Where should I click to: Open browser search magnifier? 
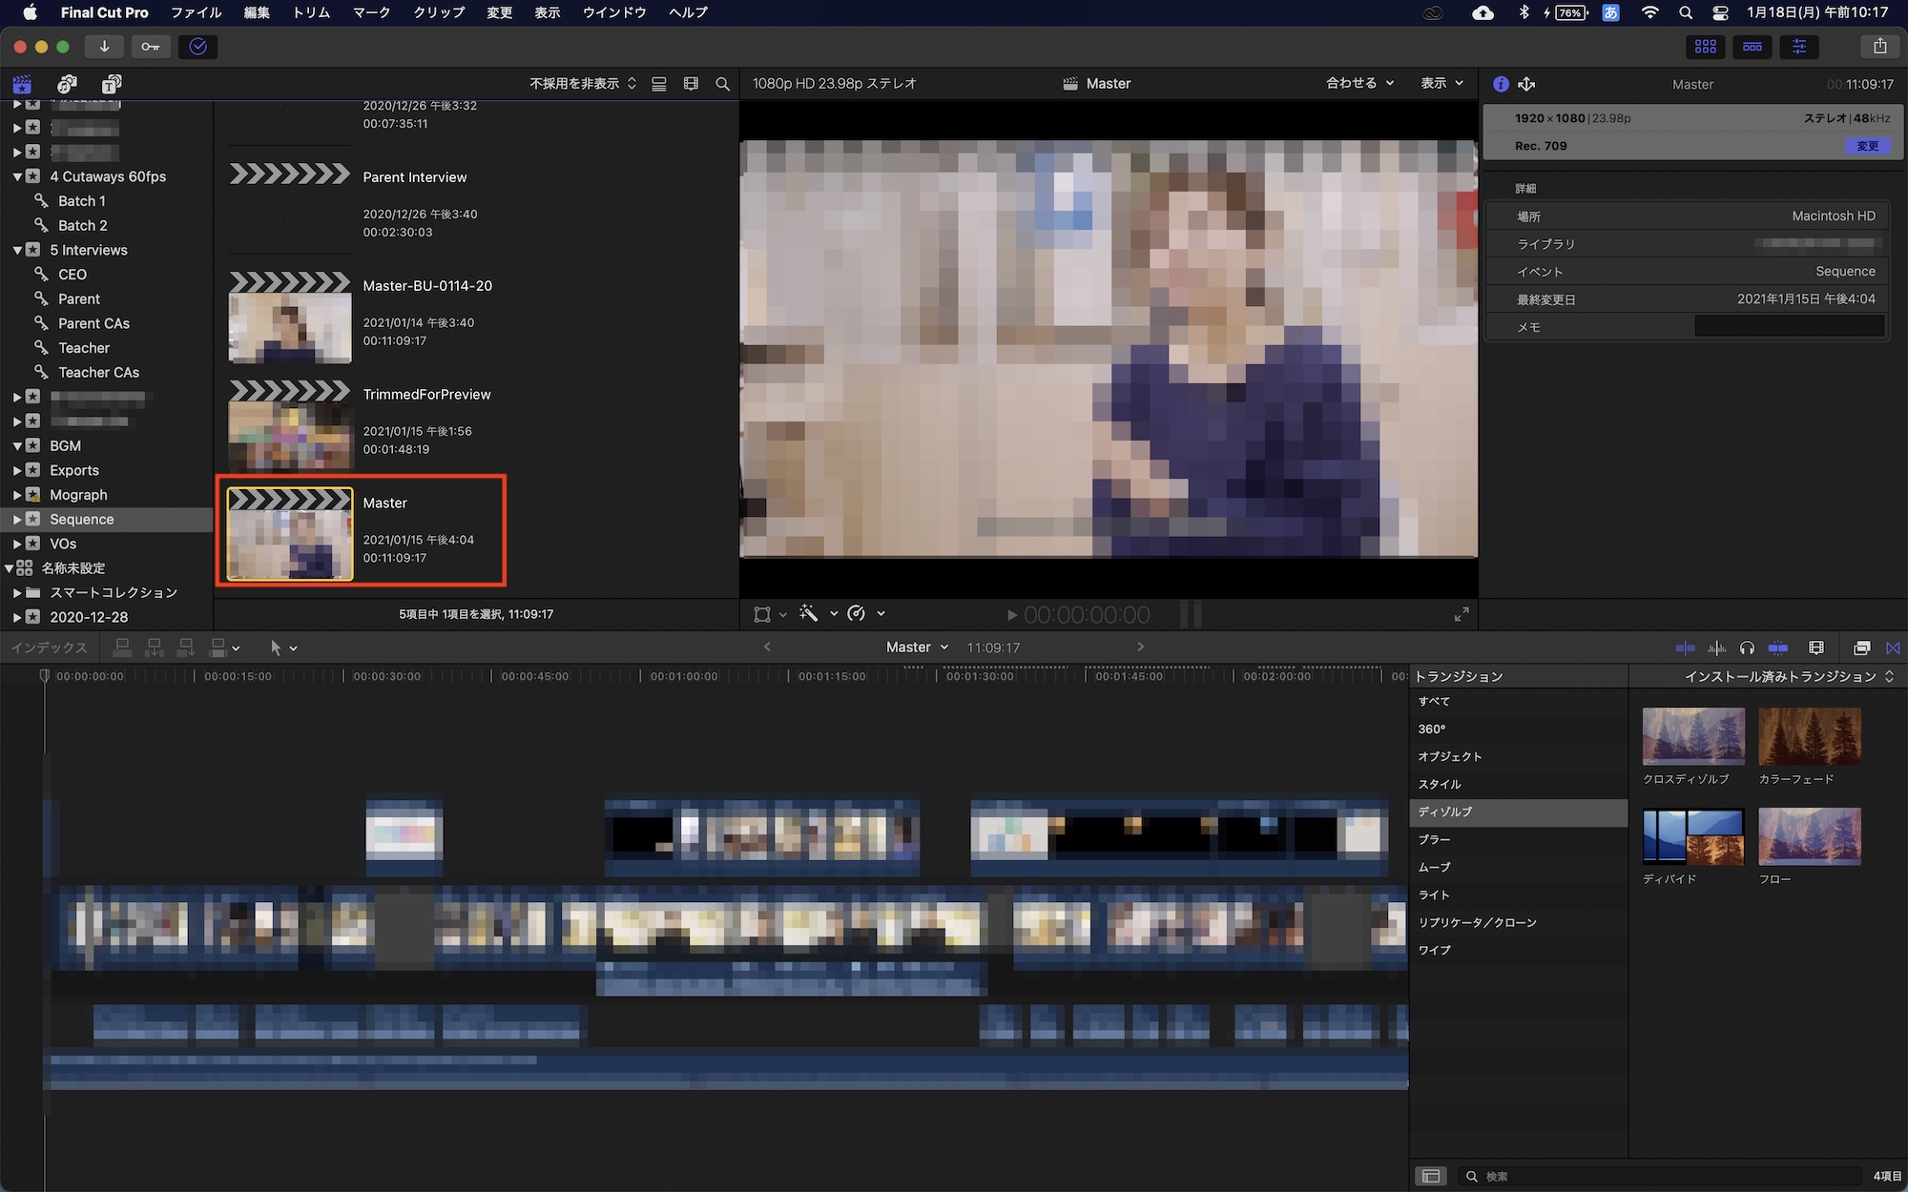pos(722,84)
